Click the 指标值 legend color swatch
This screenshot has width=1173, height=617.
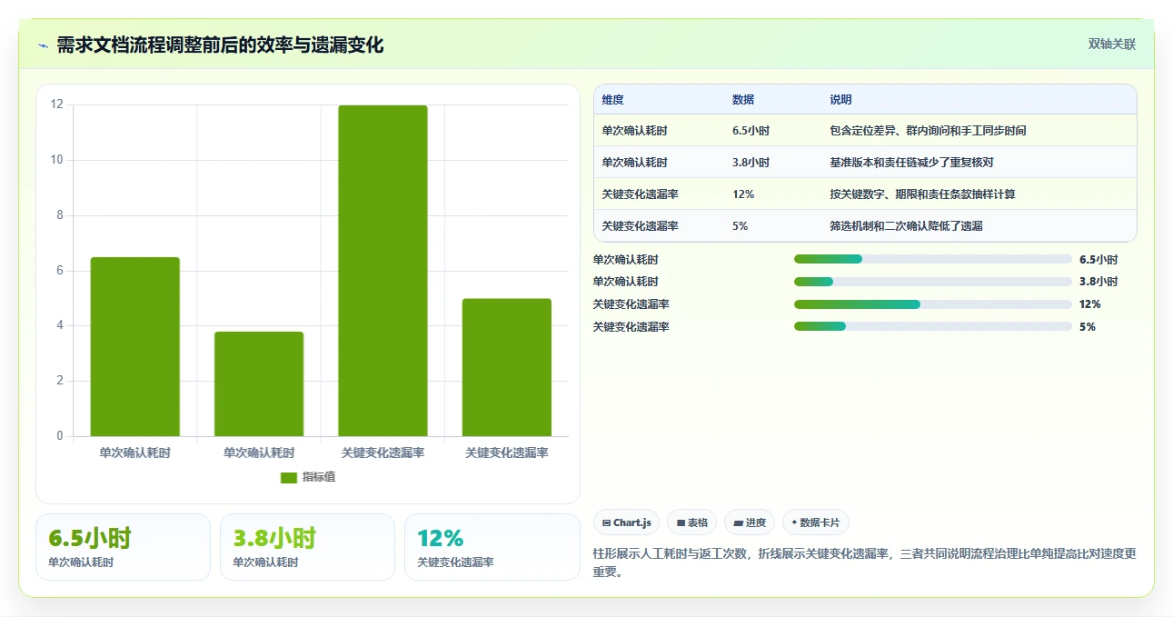(289, 478)
